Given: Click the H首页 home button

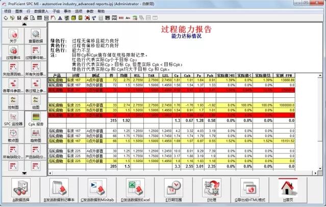Looking at the screenshot, I should pyautogui.click(x=288, y=190).
